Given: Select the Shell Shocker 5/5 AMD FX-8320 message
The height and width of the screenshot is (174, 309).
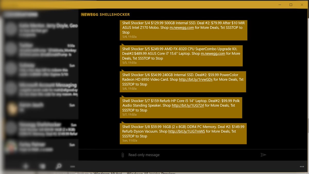Looking at the screenshot, I should [x=181, y=56].
